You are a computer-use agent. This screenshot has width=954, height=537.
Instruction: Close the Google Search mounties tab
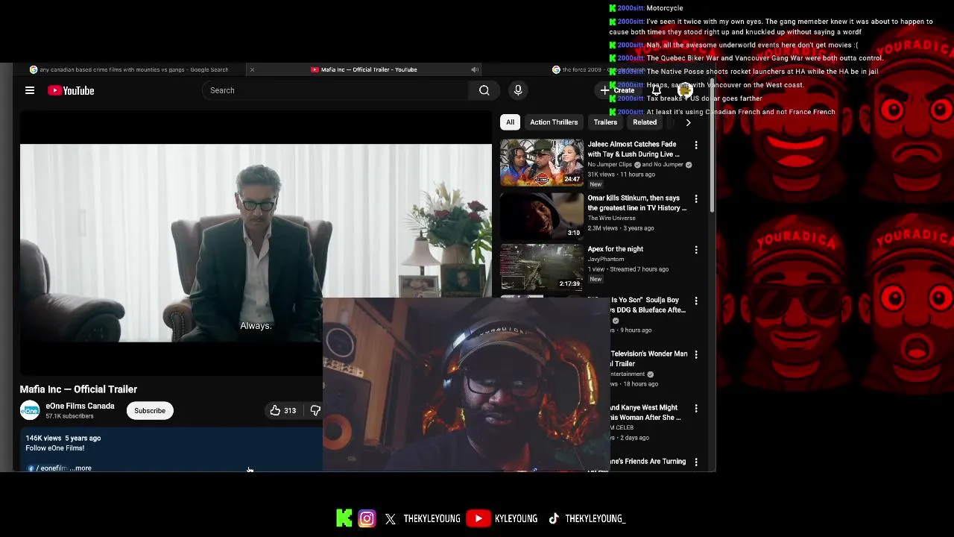point(252,69)
